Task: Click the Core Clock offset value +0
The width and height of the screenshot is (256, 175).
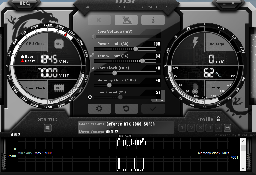Action: coord(158,68)
